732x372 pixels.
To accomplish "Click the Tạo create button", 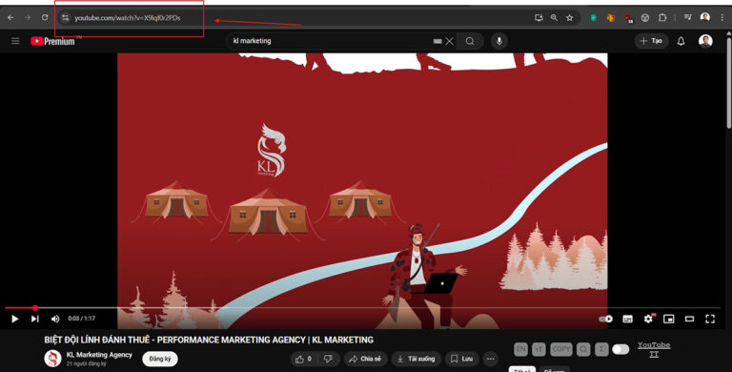I will click(x=651, y=41).
